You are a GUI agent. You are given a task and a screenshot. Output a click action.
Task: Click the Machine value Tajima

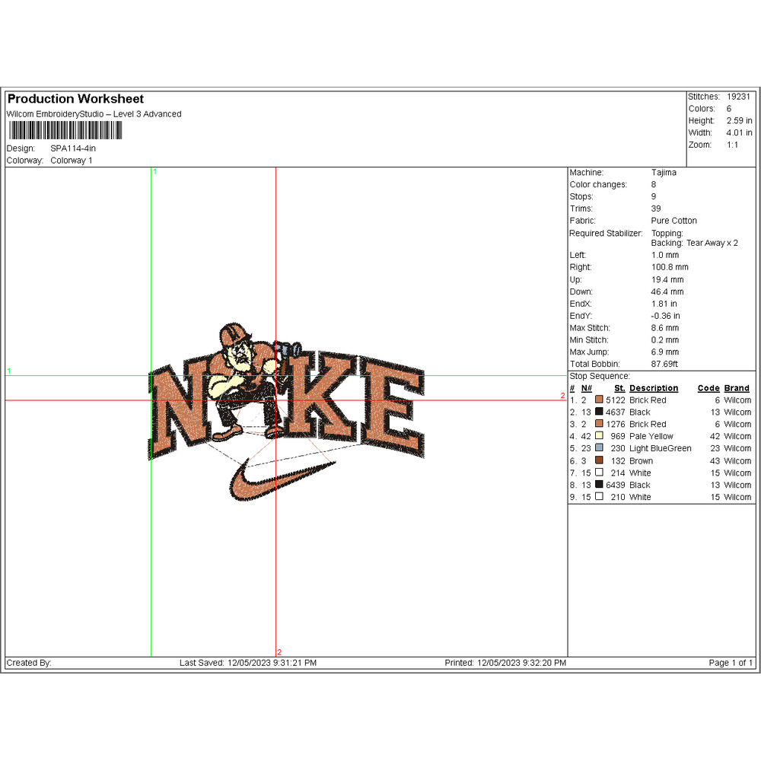[664, 173]
